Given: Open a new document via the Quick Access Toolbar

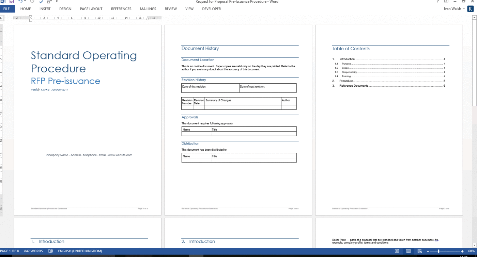Looking at the screenshot, I should tap(49, 2).
